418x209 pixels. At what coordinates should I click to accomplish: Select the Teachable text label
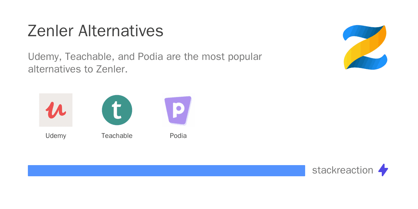click(x=117, y=136)
